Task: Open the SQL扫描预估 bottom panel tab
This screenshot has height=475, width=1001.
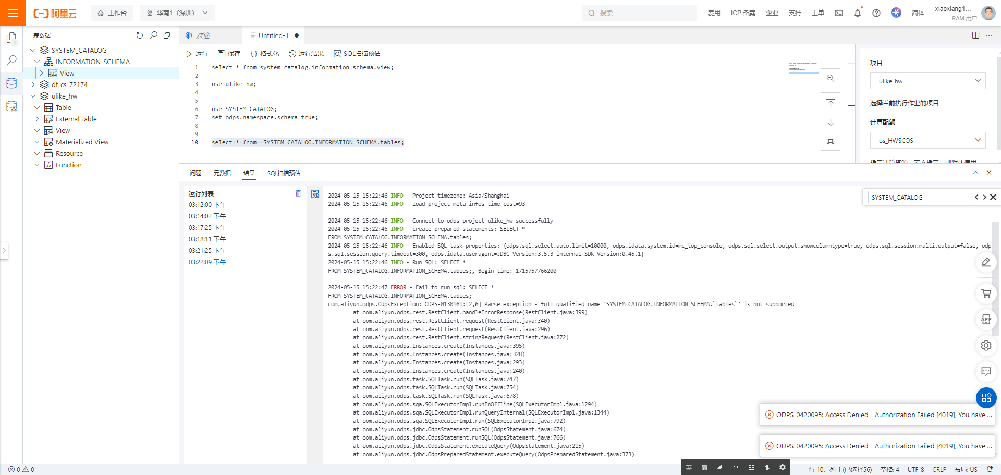Action: [x=284, y=173]
